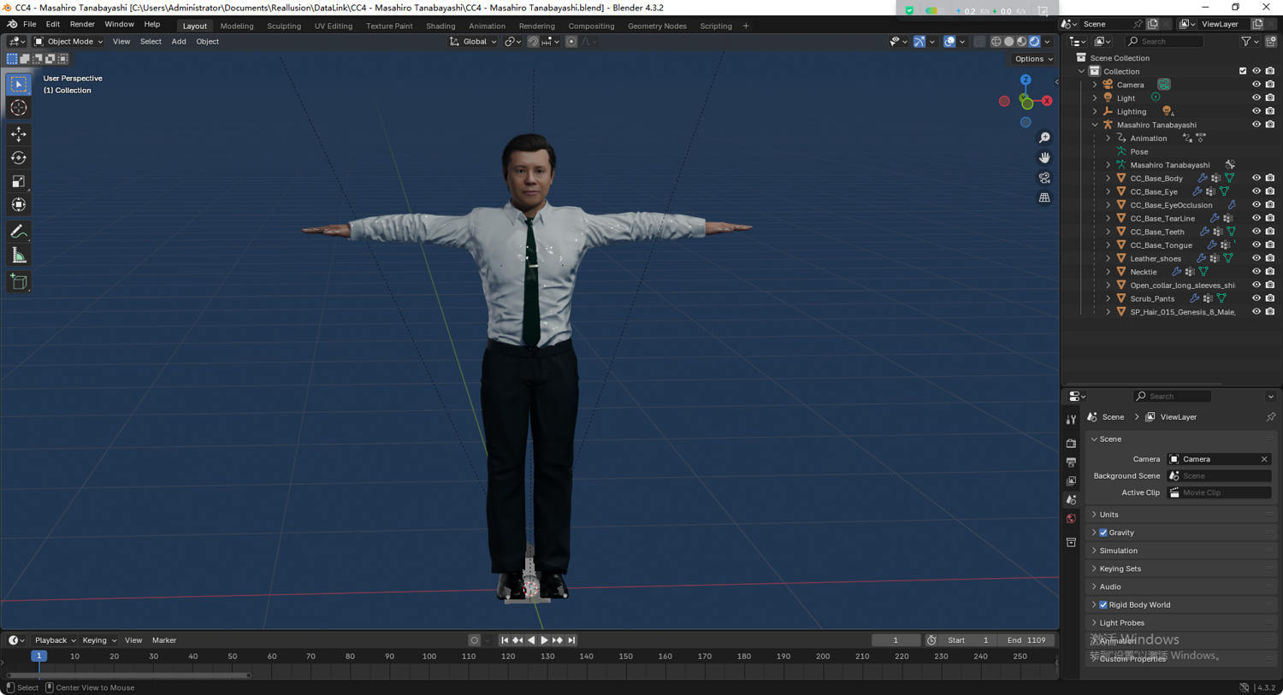This screenshot has height=695, width=1283.
Task: Select the Scale tool
Action: tap(19, 181)
